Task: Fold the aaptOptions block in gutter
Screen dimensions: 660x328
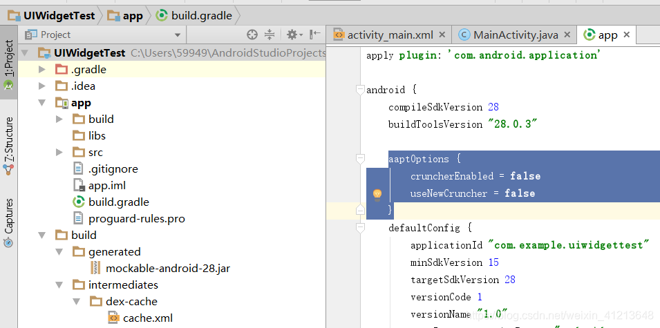Action: coord(360,159)
